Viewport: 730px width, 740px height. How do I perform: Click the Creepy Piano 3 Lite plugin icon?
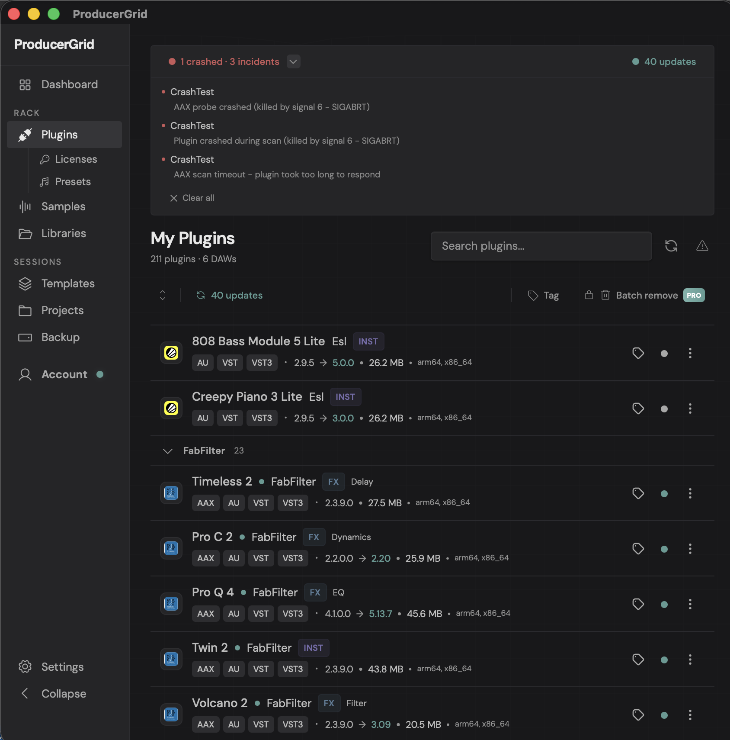(171, 409)
